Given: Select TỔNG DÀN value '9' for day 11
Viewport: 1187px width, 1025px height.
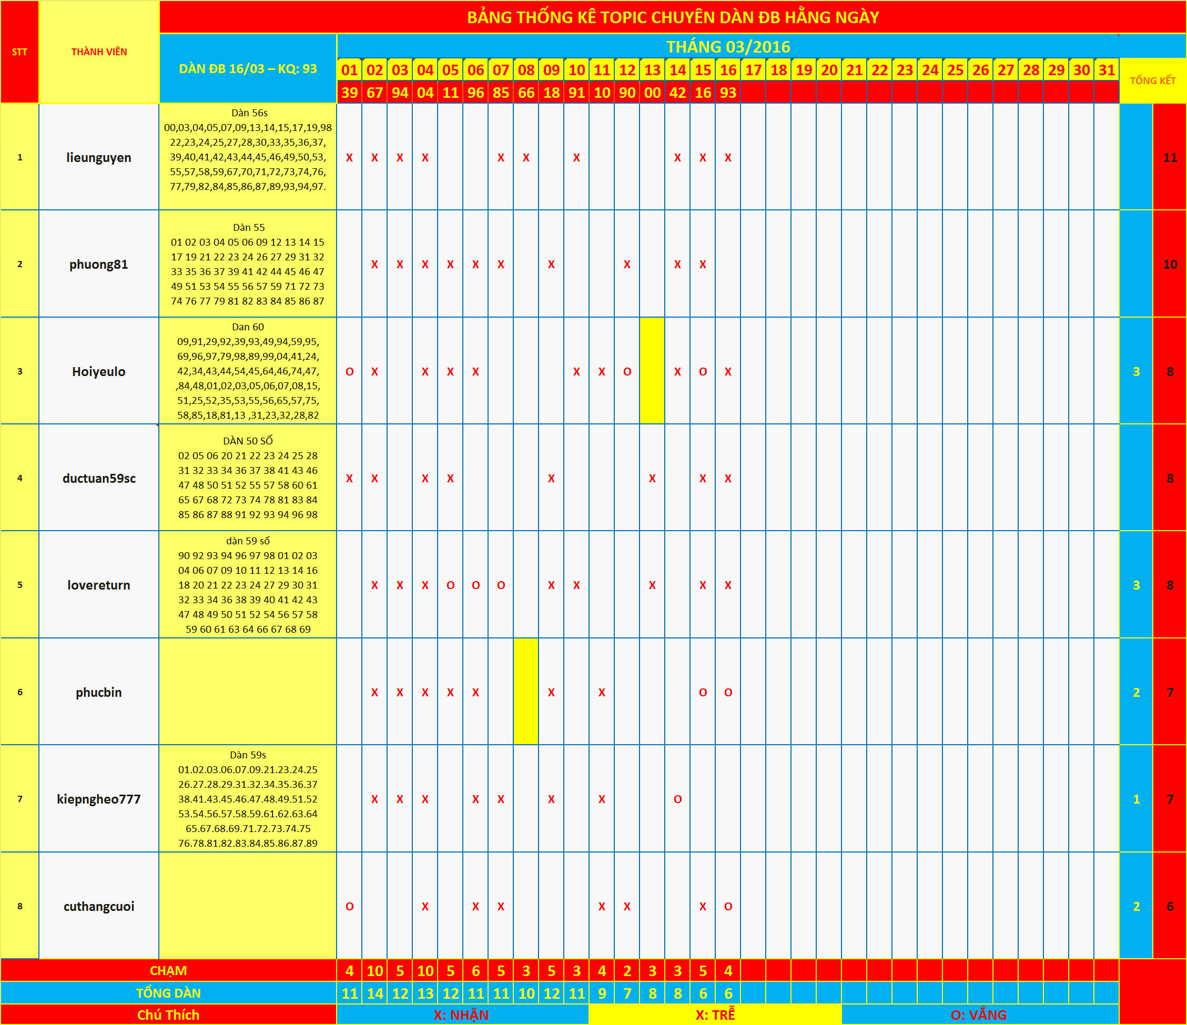Looking at the screenshot, I should pos(602,993).
